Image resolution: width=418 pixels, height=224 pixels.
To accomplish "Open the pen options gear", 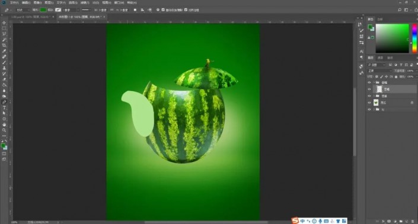I will 158,10.
